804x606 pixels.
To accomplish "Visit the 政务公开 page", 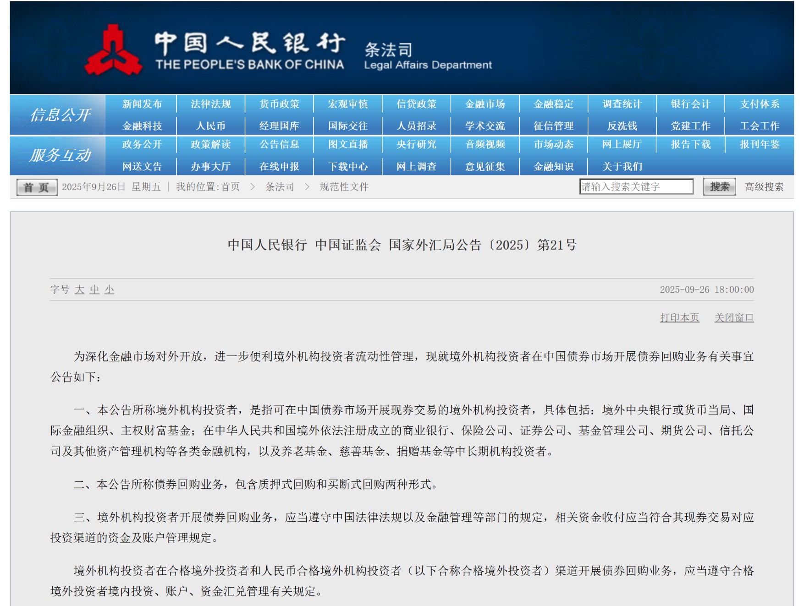I will (142, 144).
